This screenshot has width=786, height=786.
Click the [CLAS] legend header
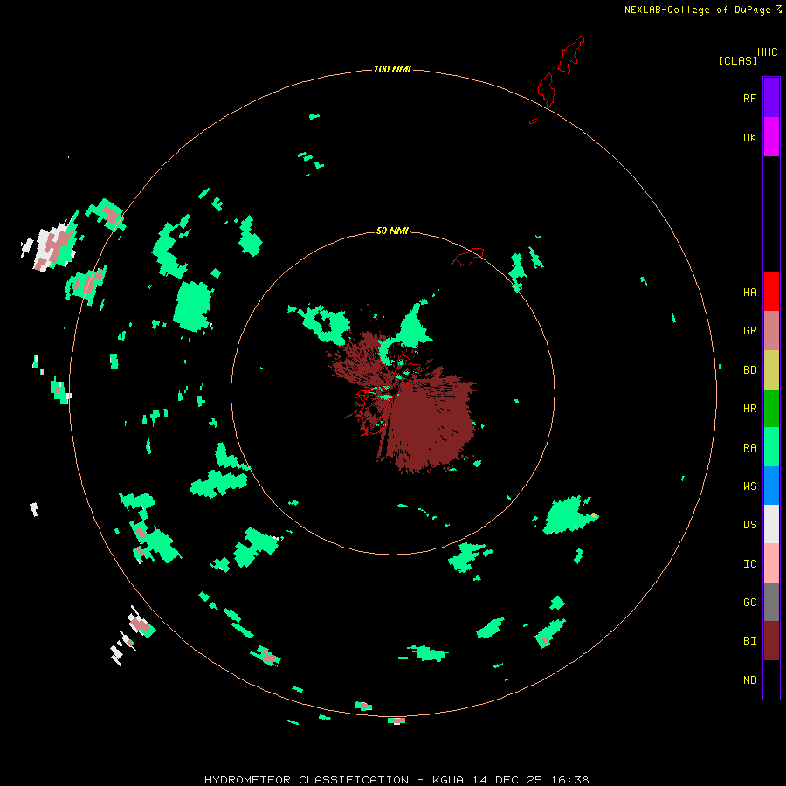(x=738, y=60)
